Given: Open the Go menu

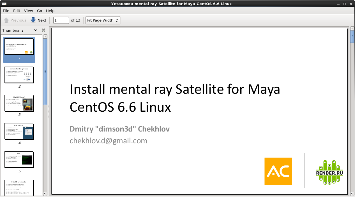Looking at the screenshot, I should [x=40, y=11].
